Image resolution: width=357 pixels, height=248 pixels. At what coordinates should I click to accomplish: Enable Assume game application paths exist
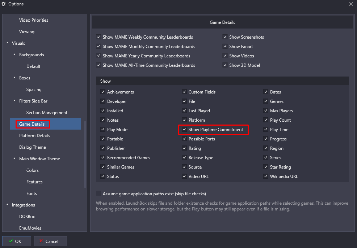tap(98, 193)
